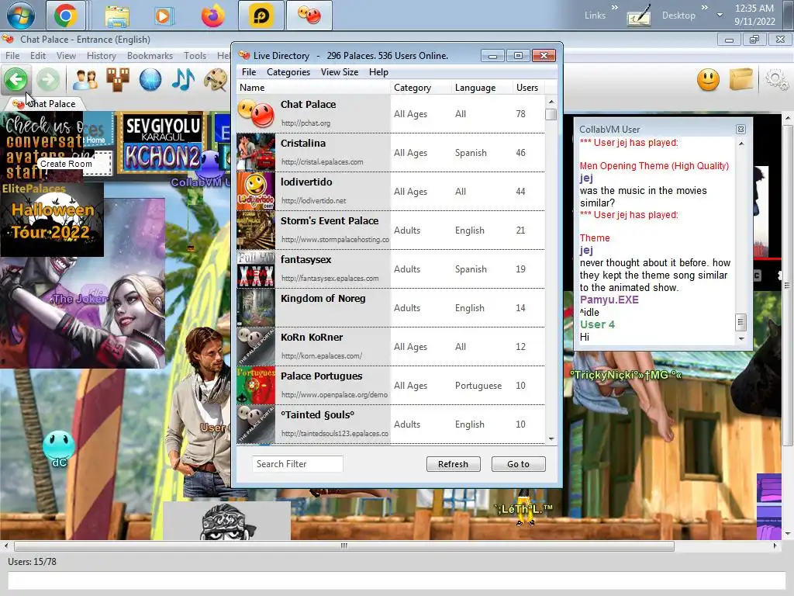
Task: Select KoRn KoRner entry
Action: click(391, 347)
